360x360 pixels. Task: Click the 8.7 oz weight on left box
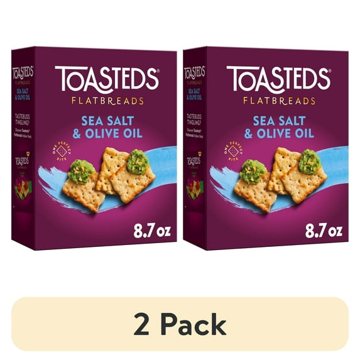point(152,231)
